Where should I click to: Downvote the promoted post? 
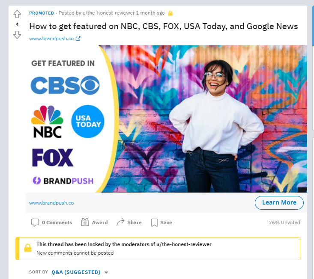pyautogui.click(x=17, y=35)
